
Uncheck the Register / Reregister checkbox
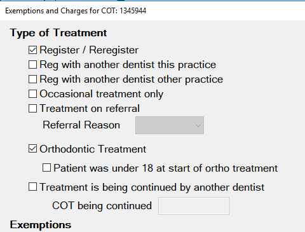coord(32,50)
